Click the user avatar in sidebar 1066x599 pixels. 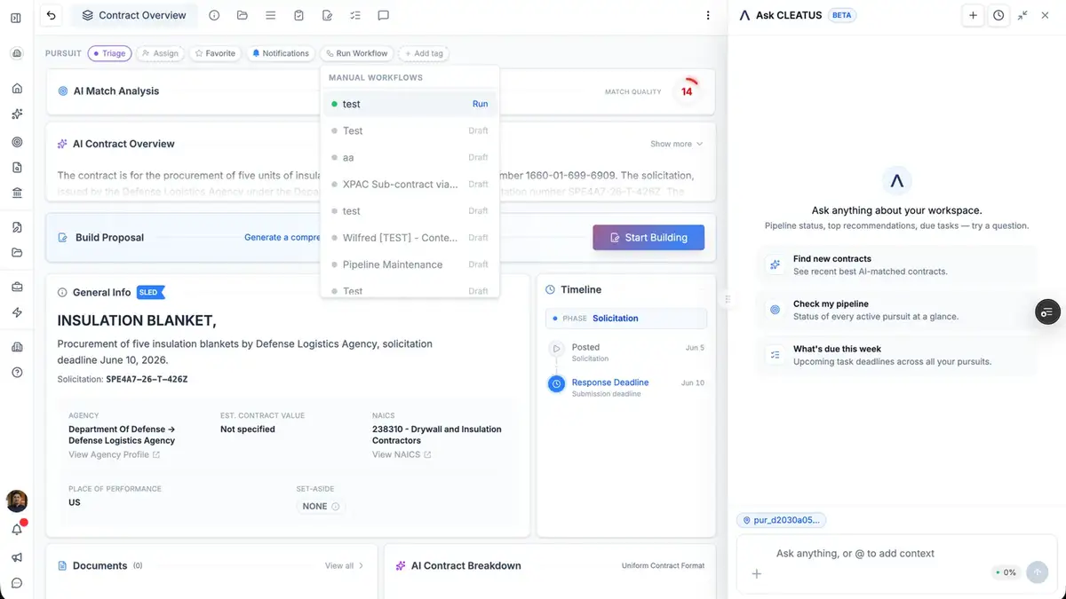(x=17, y=500)
